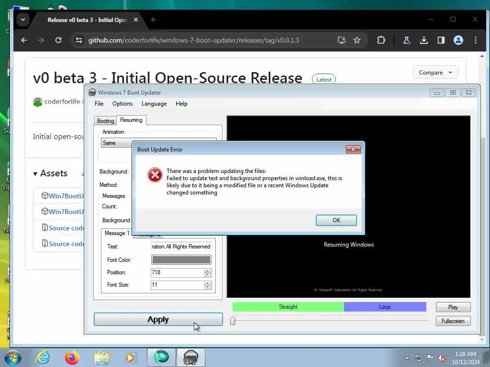Open Firefox from taskbar
Viewport: 490px width, 367px height.
click(x=72, y=357)
